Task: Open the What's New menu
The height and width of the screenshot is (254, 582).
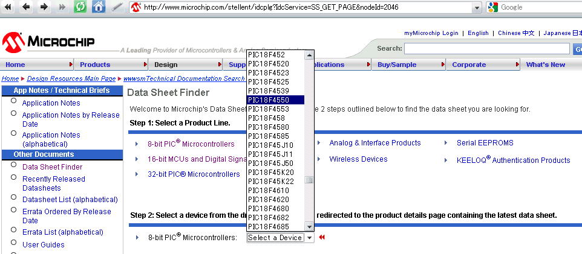Action: (546, 65)
